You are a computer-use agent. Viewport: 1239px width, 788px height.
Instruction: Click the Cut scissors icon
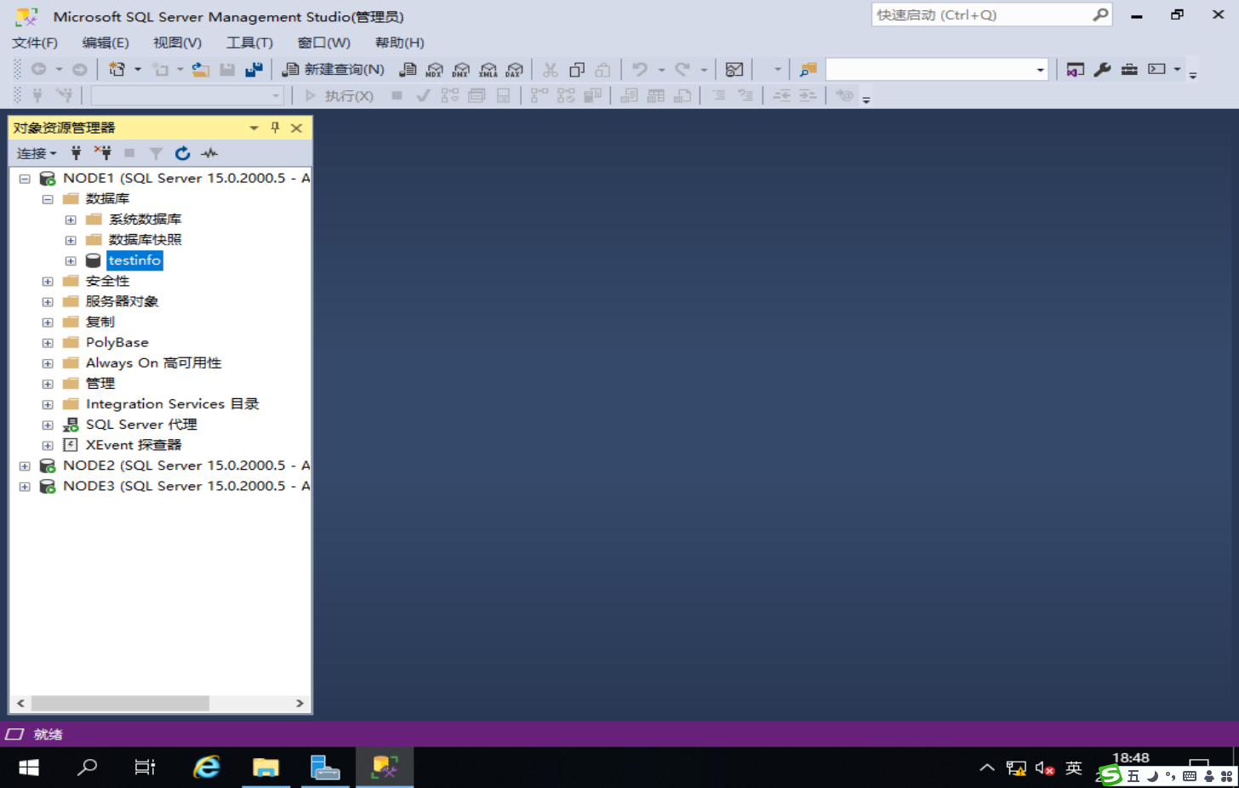(551, 70)
